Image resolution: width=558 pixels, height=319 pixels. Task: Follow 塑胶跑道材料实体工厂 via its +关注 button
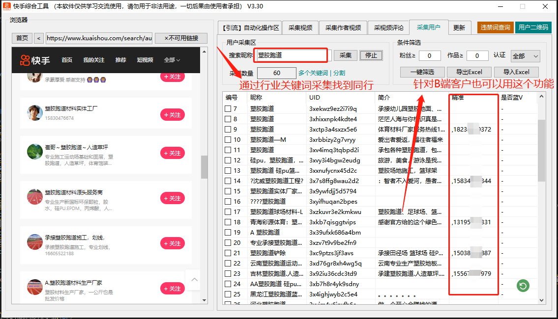coord(172,115)
